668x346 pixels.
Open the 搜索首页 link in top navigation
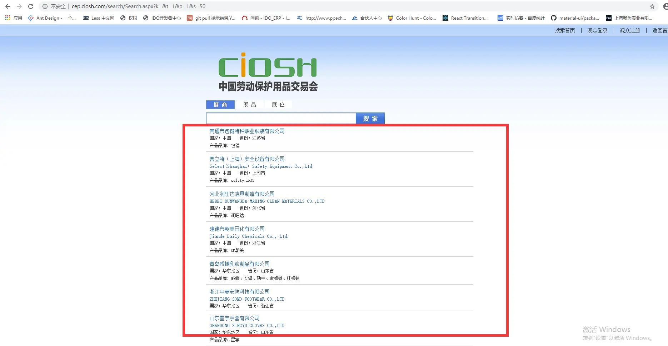click(x=565, y=30)
